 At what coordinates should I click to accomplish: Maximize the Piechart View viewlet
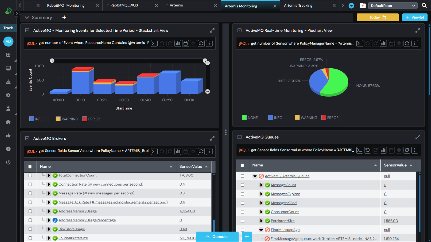coord(418,30)
